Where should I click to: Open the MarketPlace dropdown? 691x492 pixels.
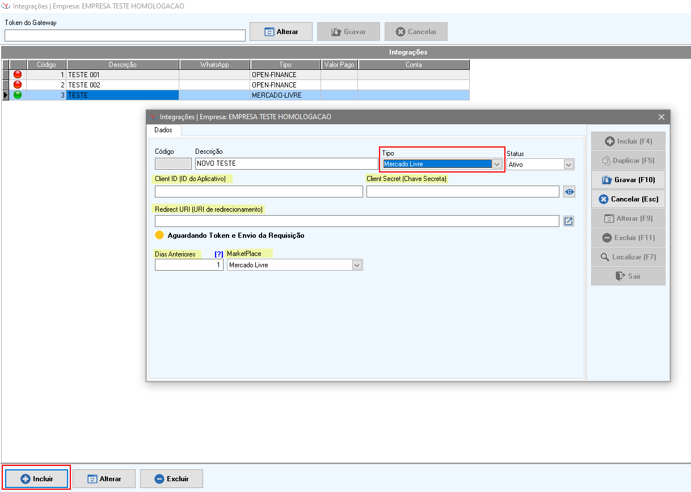click(357, 265)
